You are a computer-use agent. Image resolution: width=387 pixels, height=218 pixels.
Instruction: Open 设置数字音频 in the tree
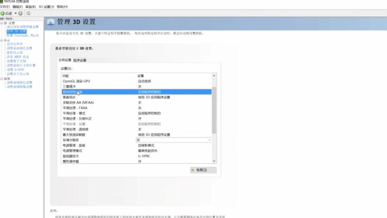[17, 61]
